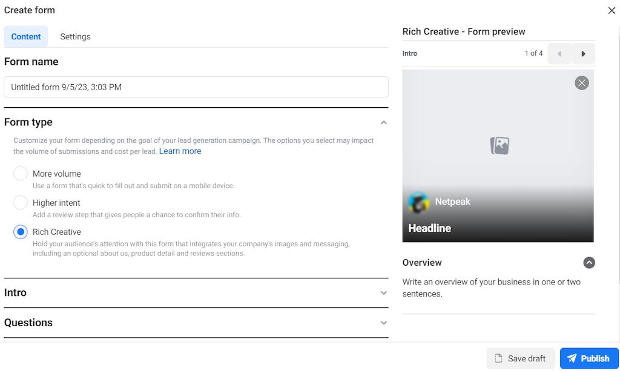The width and height of the screenshot is (620, 371).
Task: Expand the Questions section
Action: point(383,323)
